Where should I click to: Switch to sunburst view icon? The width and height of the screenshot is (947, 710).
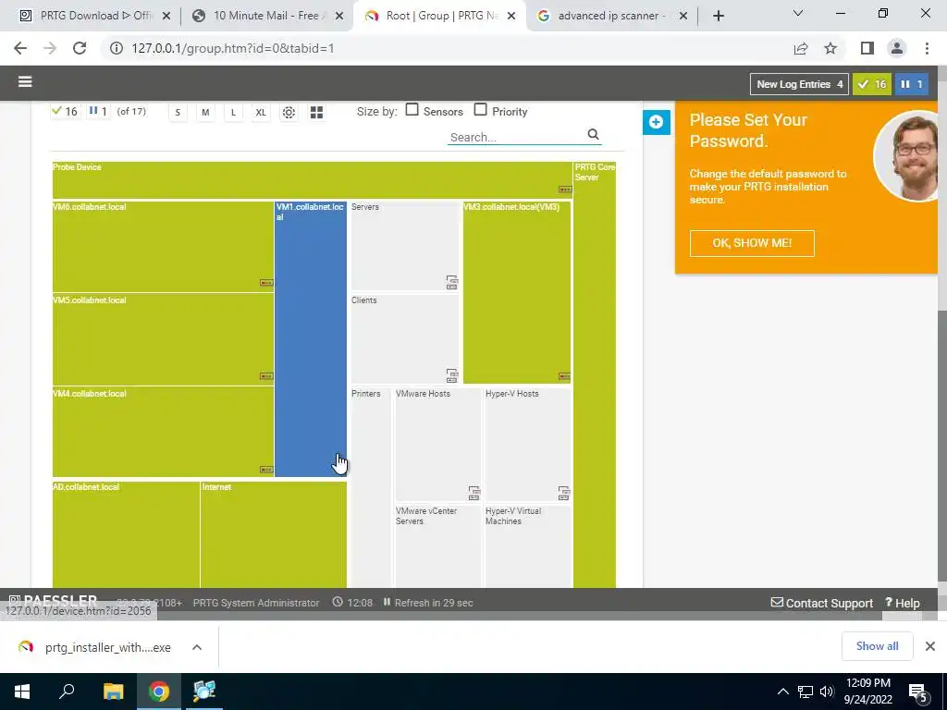(x=289, y=112)
